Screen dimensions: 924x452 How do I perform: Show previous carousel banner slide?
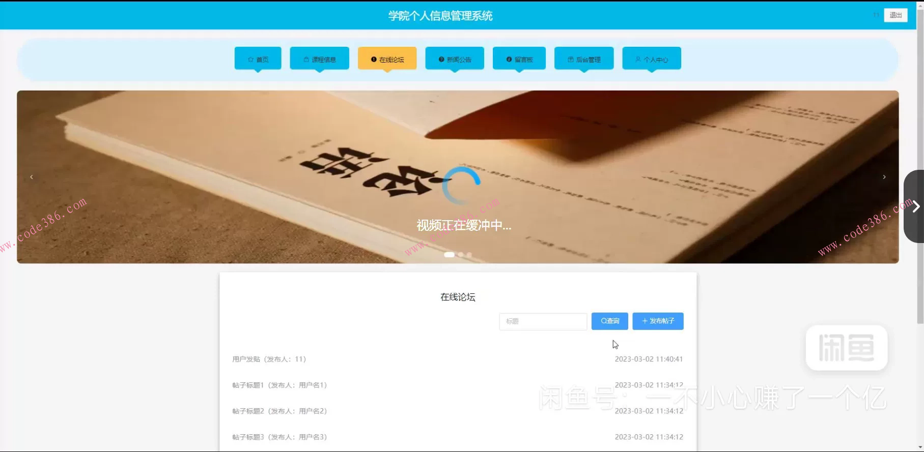click(32, 177)
